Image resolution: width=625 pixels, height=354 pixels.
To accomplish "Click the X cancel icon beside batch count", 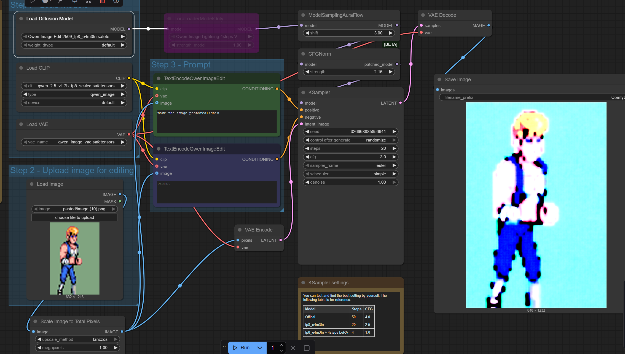I will pyautogui.click(x=293, y=348).
